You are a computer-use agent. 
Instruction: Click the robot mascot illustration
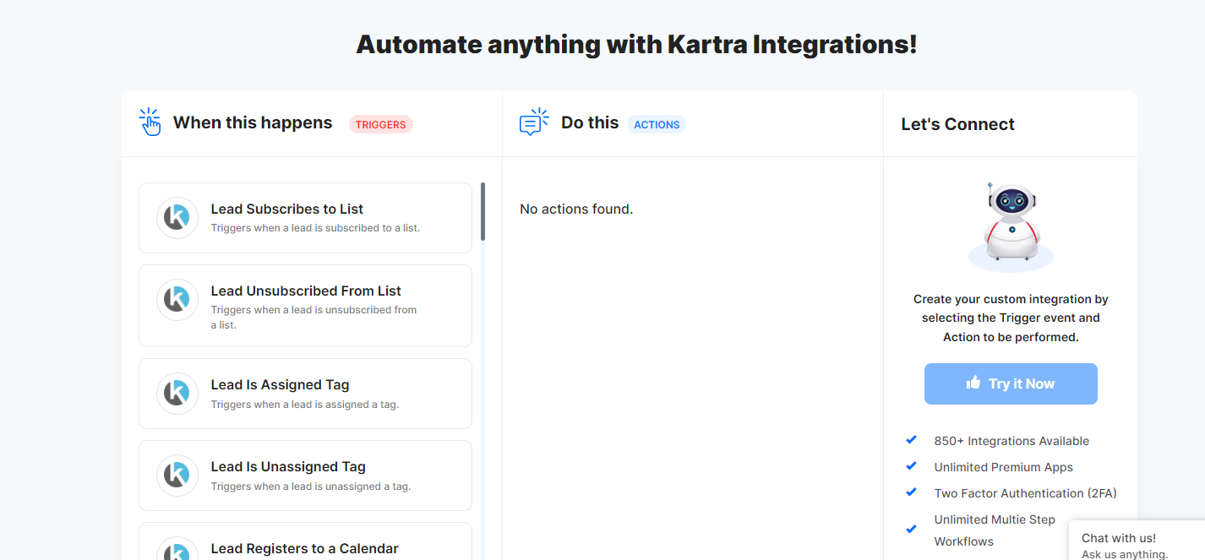1011,226
